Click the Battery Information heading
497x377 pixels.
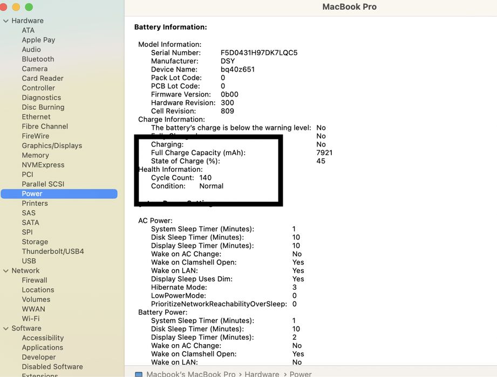pos(171,27)
